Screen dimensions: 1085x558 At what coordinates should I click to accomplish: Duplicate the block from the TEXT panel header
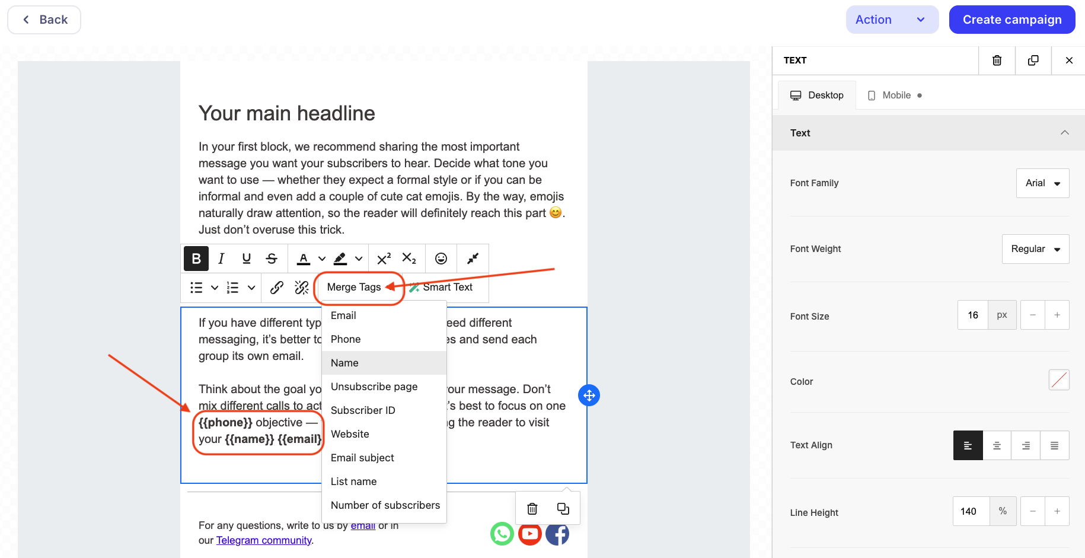click(1033, 60)
